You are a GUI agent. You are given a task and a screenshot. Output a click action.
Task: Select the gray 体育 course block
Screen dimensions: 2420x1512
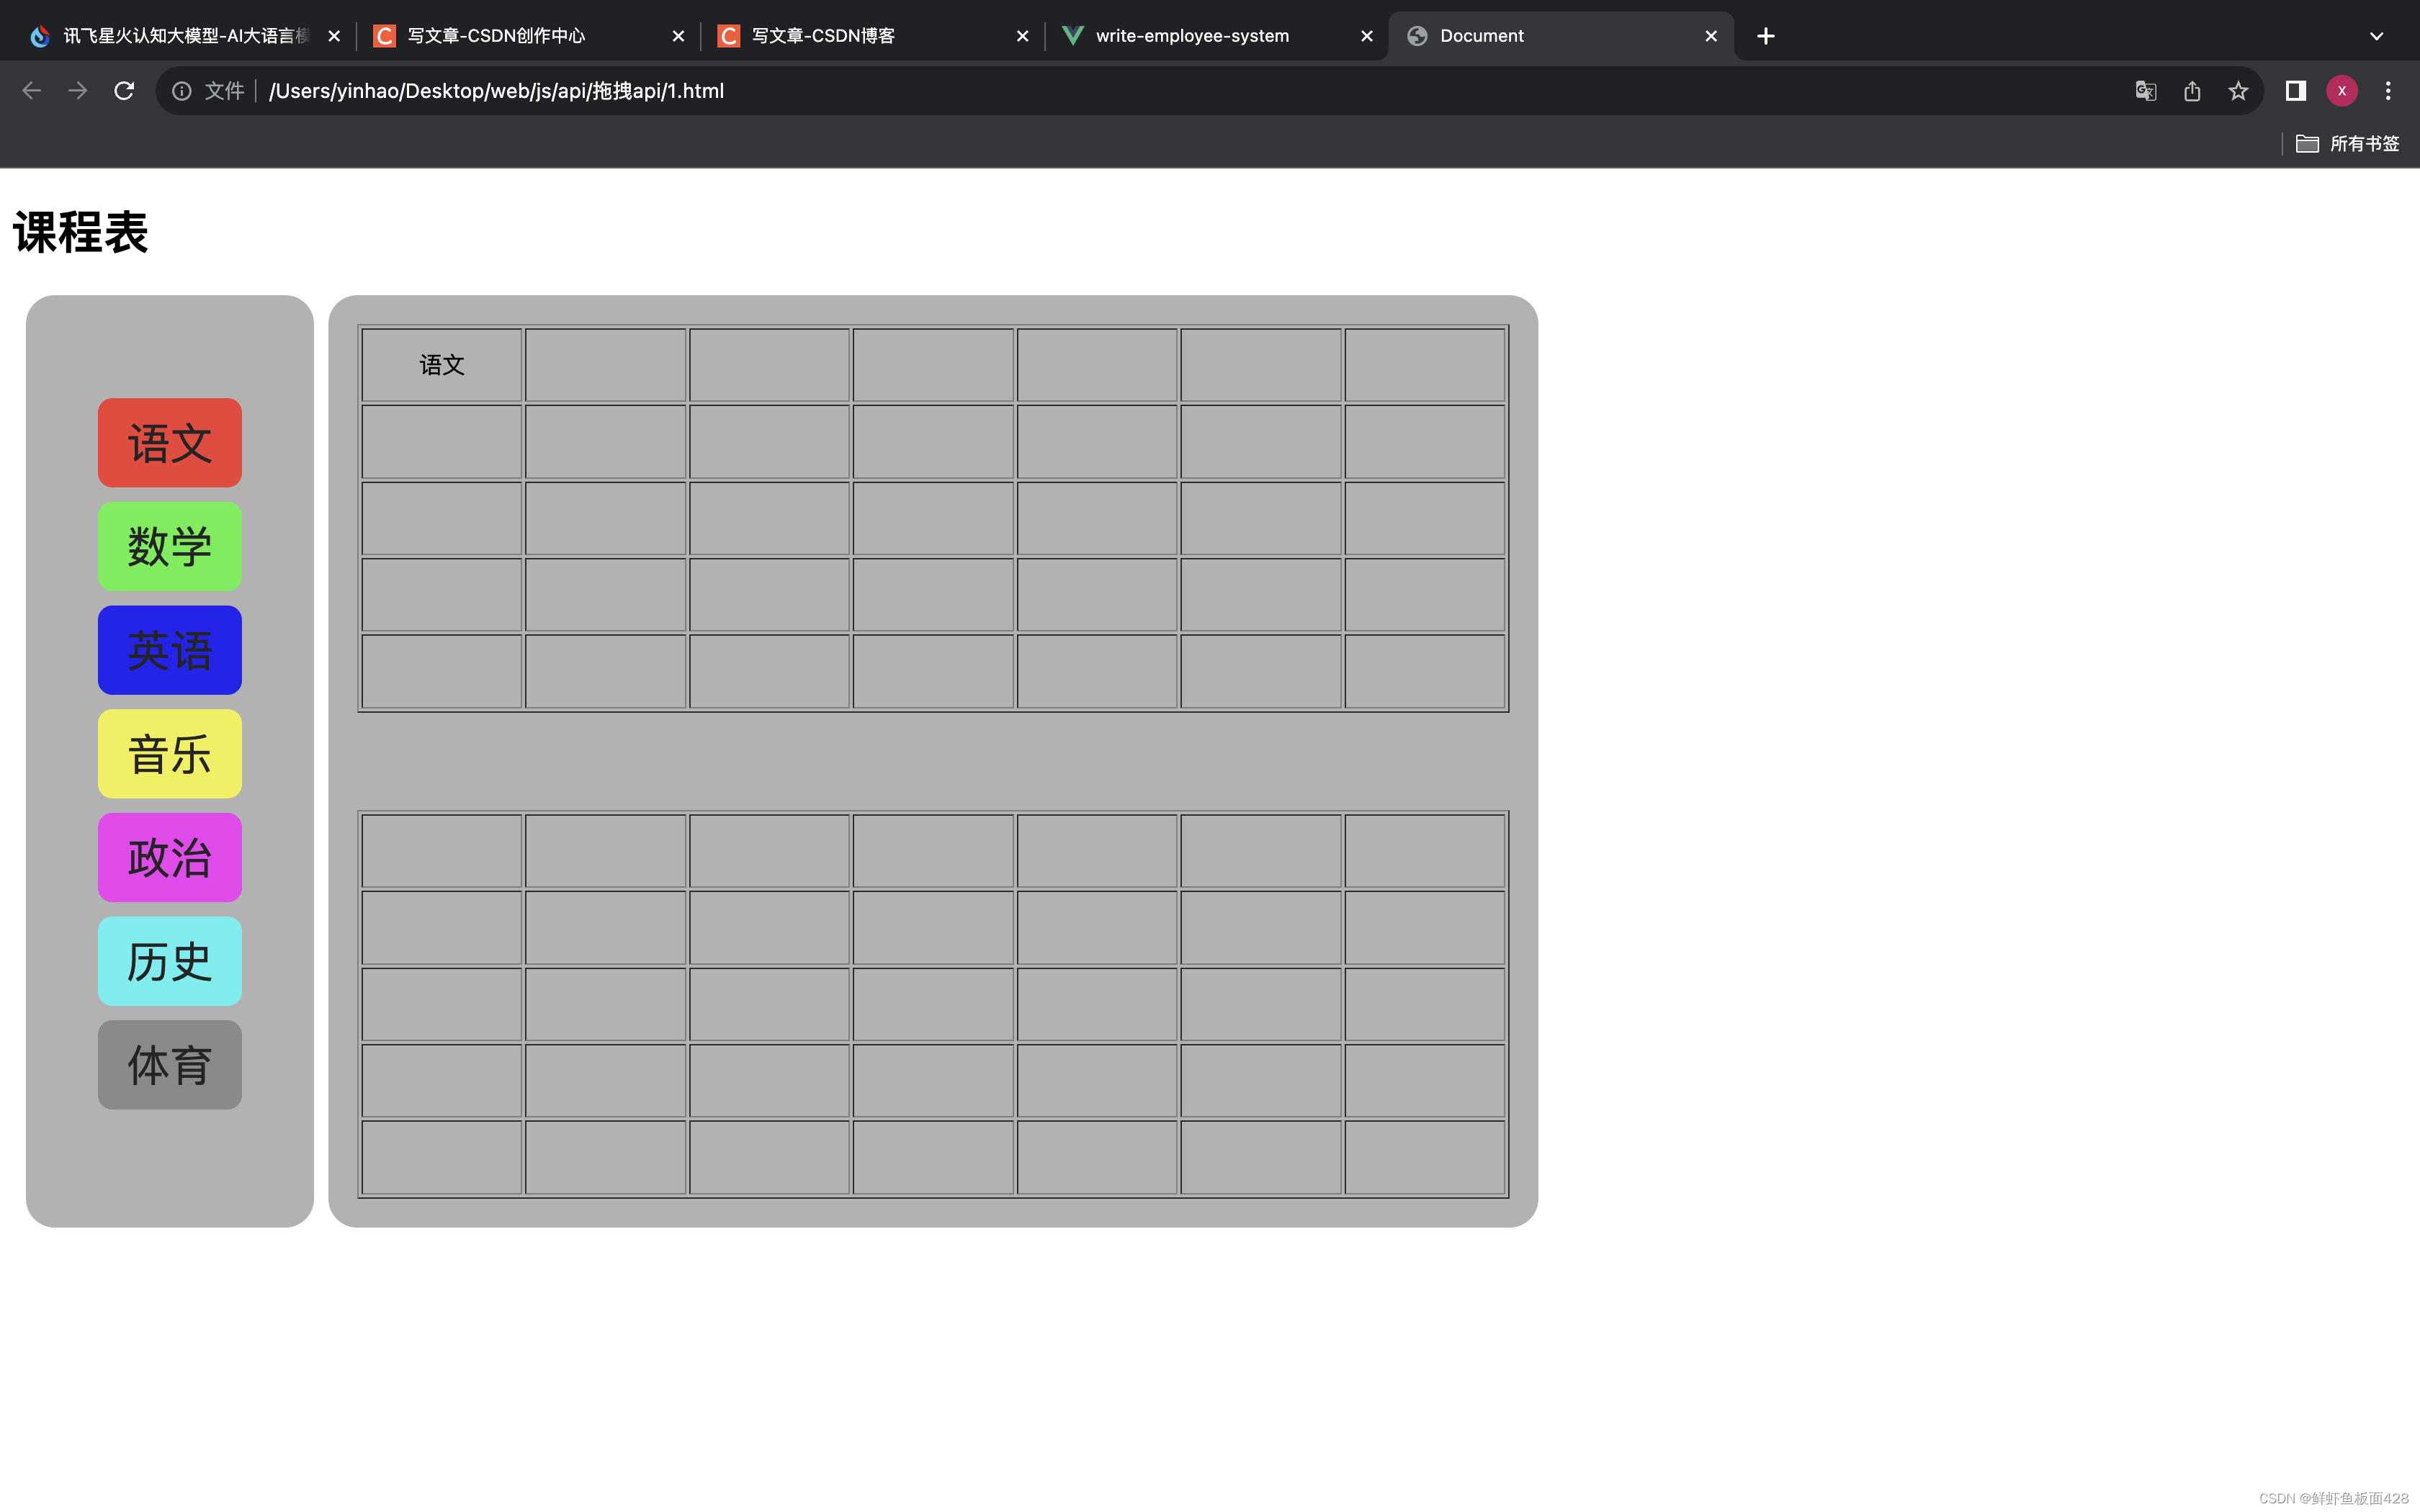coord(170,1065)
